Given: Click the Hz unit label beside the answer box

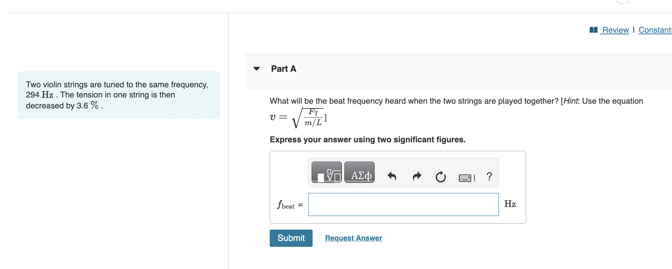Looking at the screenshot, I should click(x=511, y=204).
